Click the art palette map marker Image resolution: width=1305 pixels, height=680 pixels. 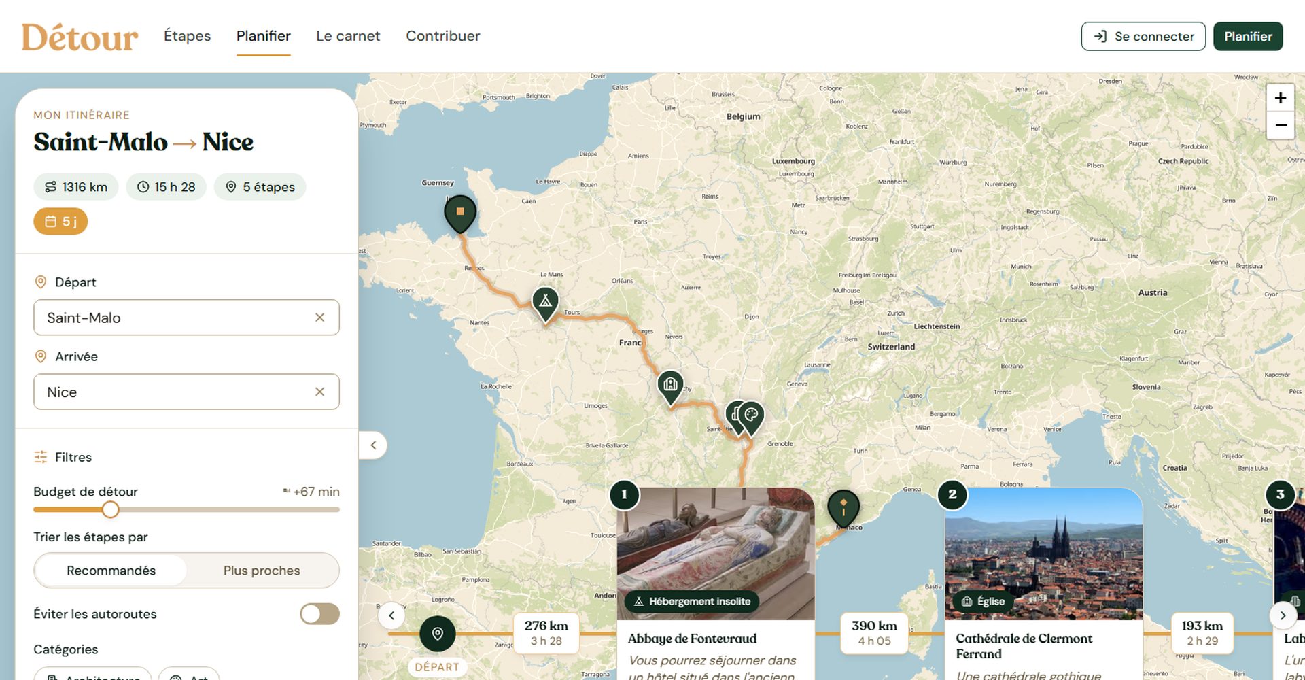(751, 416)
